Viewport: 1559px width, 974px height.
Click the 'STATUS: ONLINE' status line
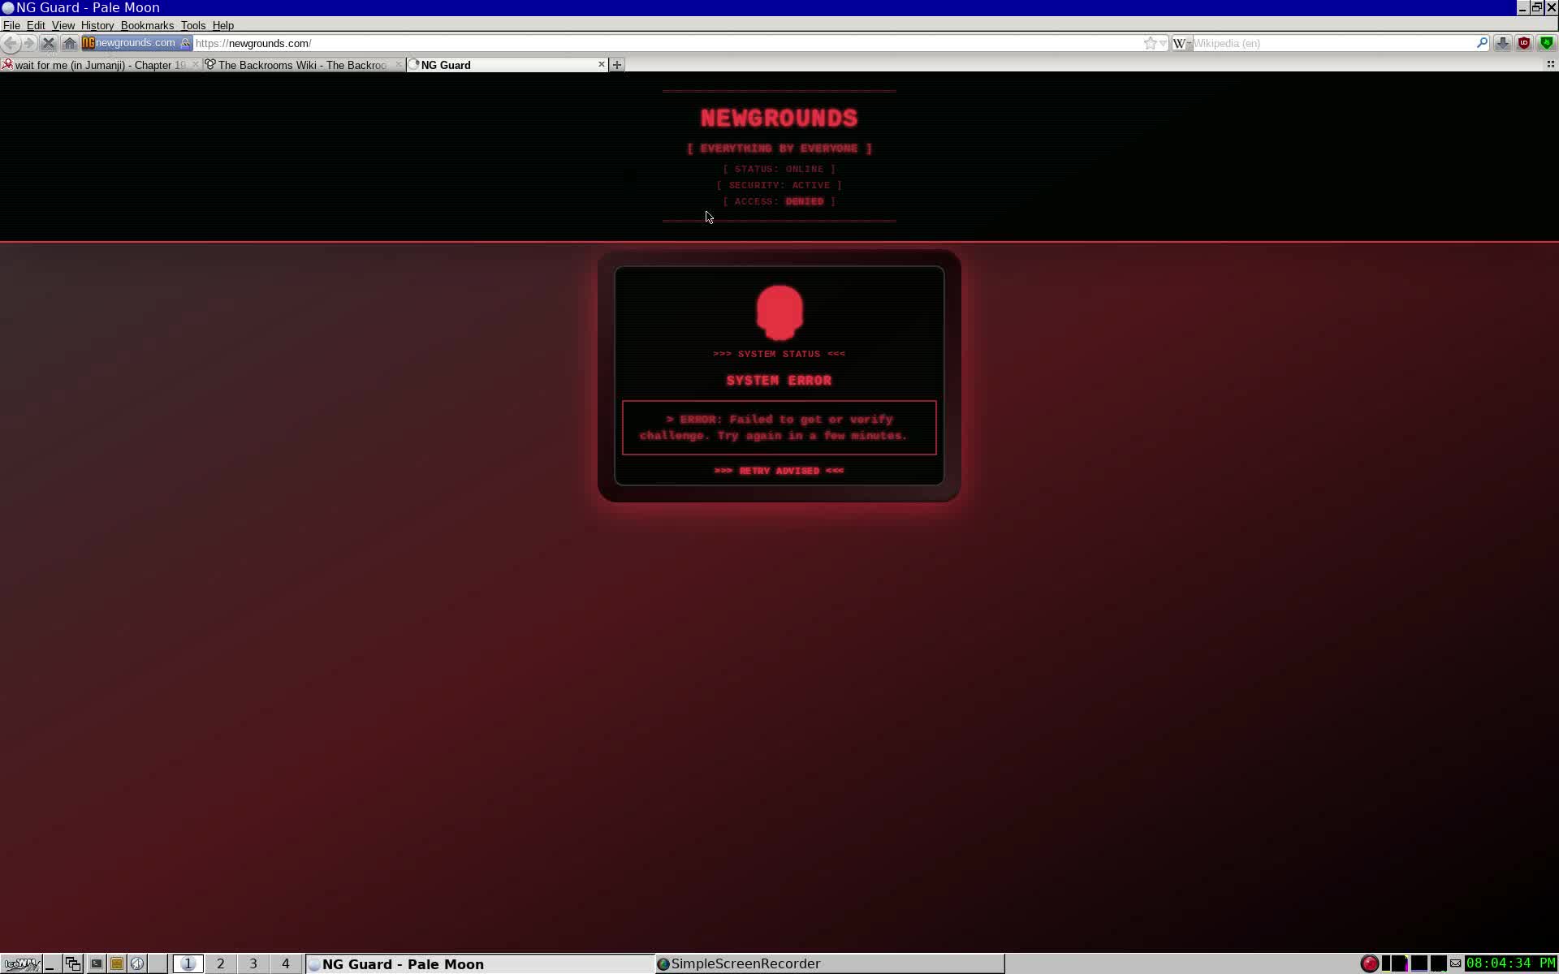[779, 169]
